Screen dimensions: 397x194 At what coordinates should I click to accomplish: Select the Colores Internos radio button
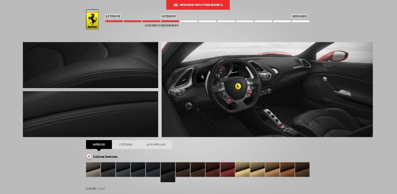pos(89,157)
